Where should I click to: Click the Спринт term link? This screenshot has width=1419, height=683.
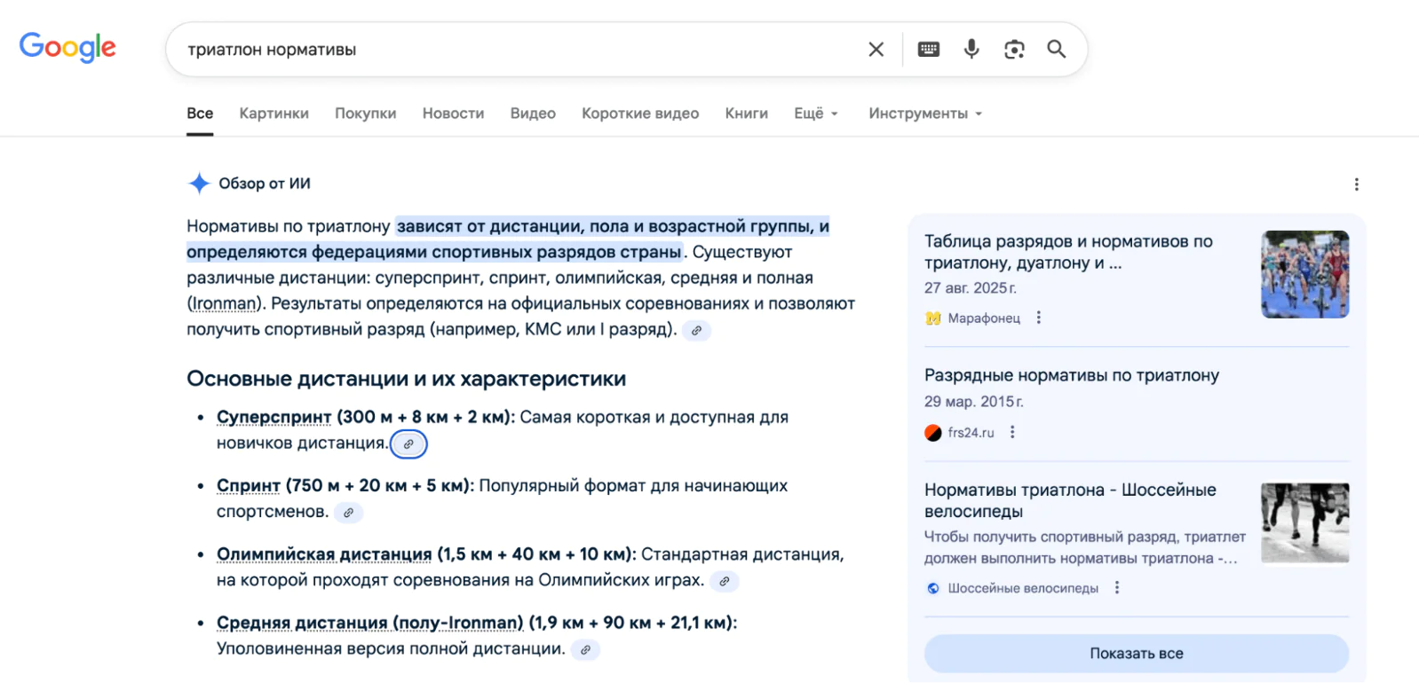pos(248,486)
